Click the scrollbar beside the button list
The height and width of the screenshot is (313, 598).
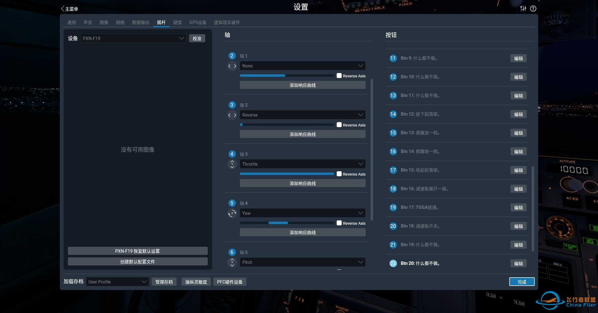[533, 209]
